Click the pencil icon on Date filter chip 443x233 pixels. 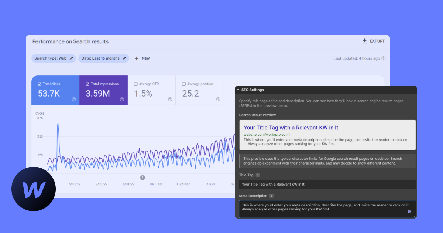(x=124, y=58)
